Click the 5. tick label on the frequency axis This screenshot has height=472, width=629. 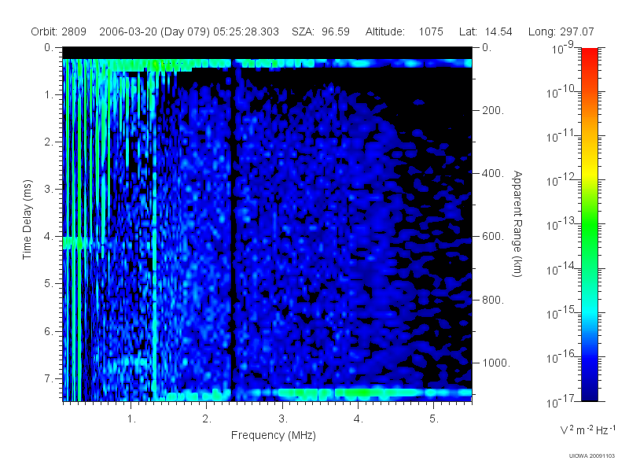pyautogui.click(x=434, y=419)
